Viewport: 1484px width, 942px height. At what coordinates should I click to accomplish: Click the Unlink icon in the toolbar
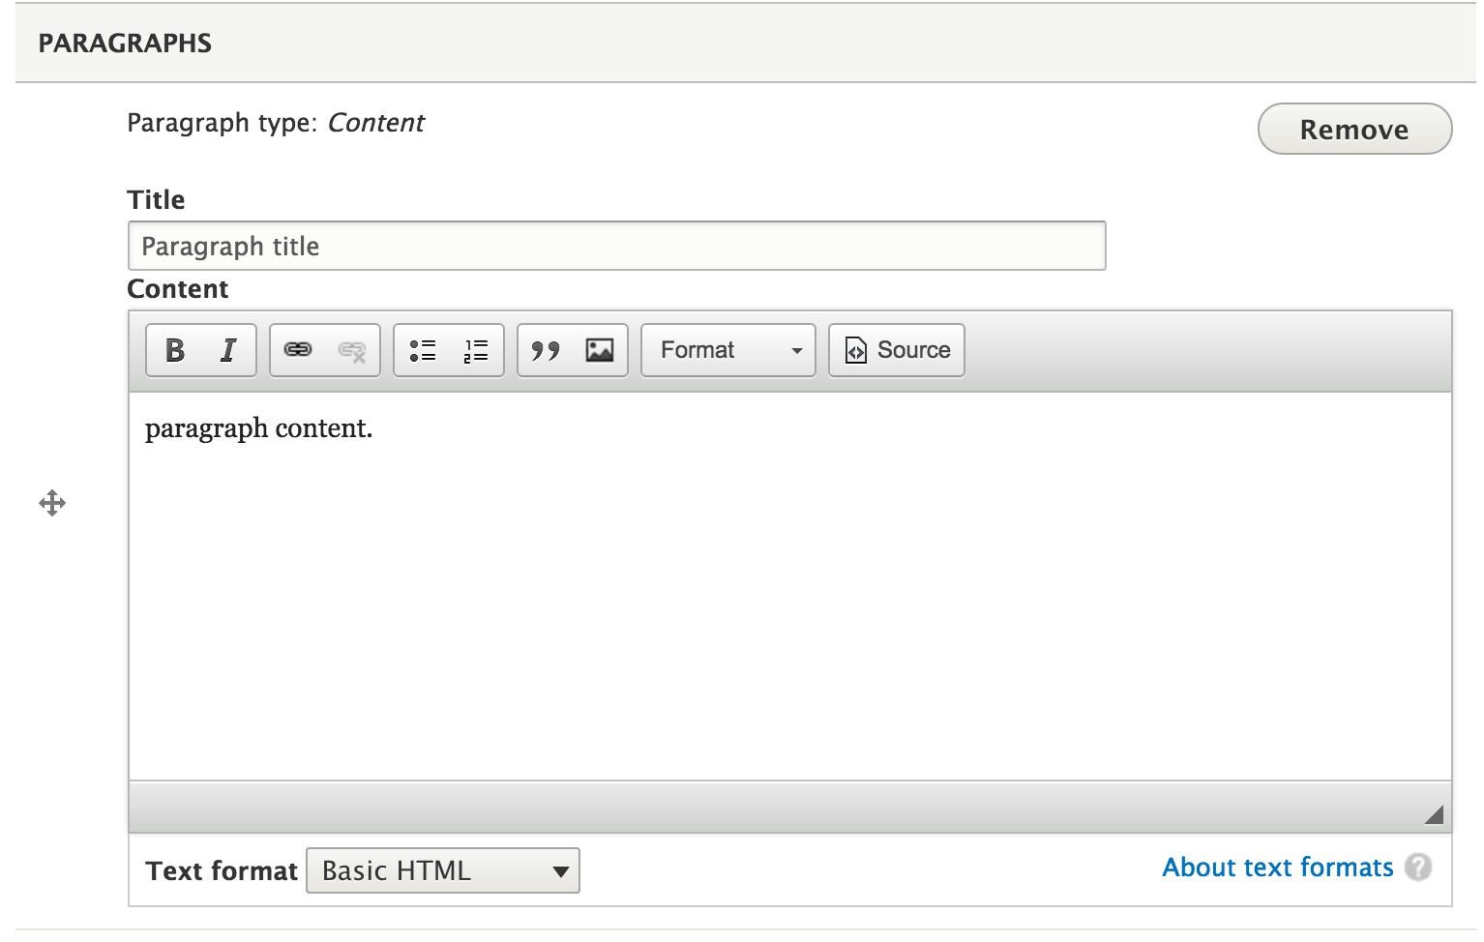tap(352, 350)
